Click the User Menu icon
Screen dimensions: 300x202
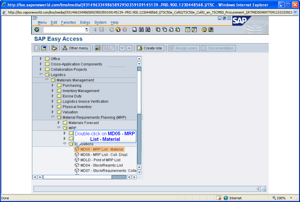point(37,48)
